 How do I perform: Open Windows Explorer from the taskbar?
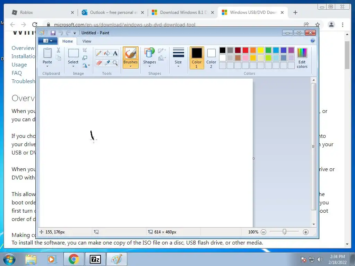[x=31, y=259]
